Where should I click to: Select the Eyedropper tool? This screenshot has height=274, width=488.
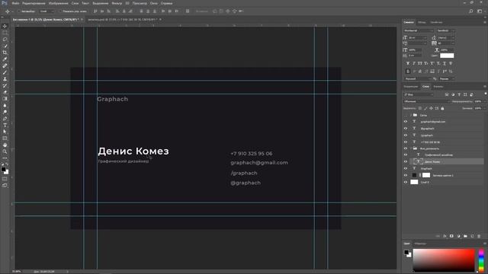coord(5,59)
